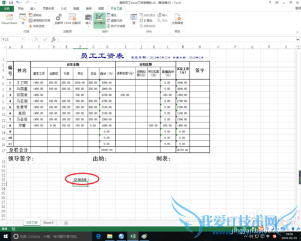Select the Developer (开发工具) tab
Screen dimensions: 301x241
116,8
